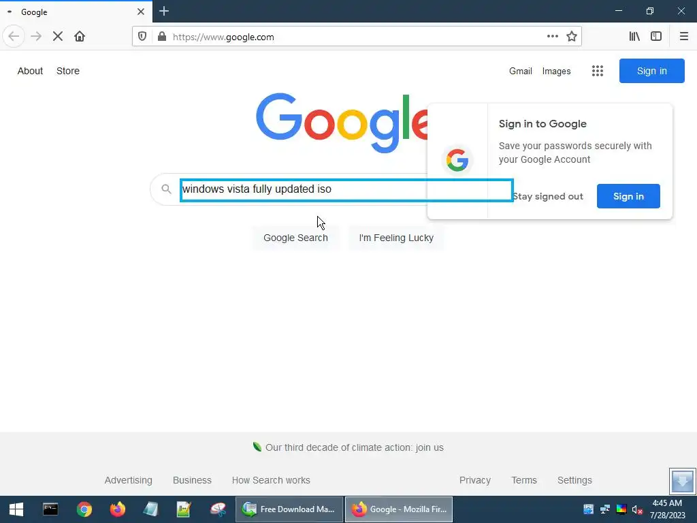Launch Firefox pinned taskbar icon
Viewport: 697px width, 523px height.
(x=117, y=509)
